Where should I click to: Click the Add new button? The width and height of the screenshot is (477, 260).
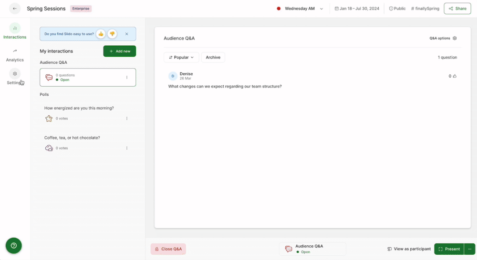pyautogui.click(x=119, y=51)
